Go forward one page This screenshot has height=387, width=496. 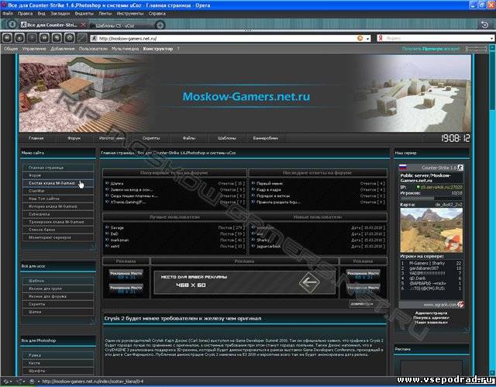(32, 38)
